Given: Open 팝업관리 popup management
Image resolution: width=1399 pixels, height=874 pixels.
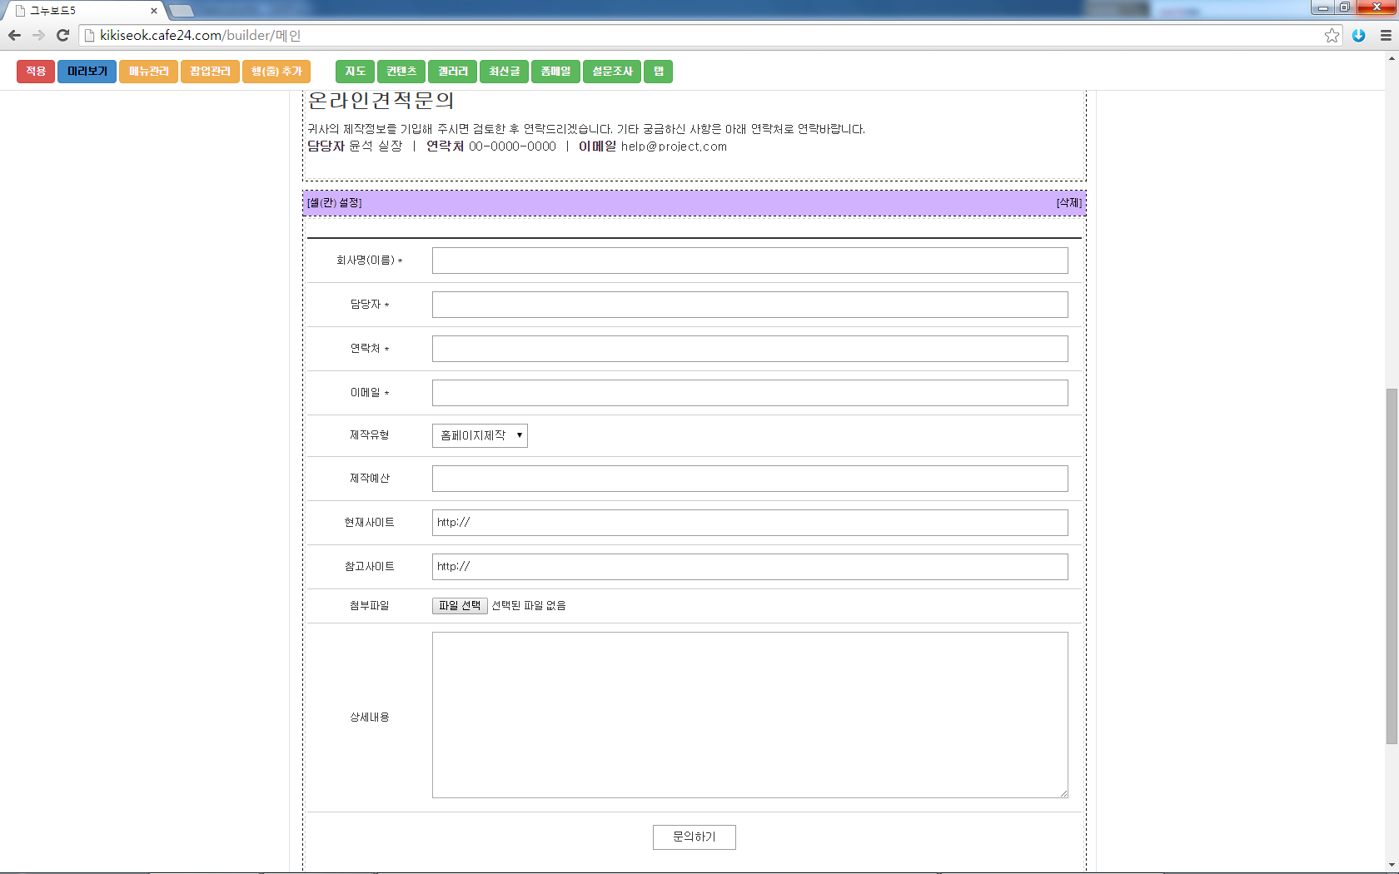Looking at the screenshot, I should (210, 72).
